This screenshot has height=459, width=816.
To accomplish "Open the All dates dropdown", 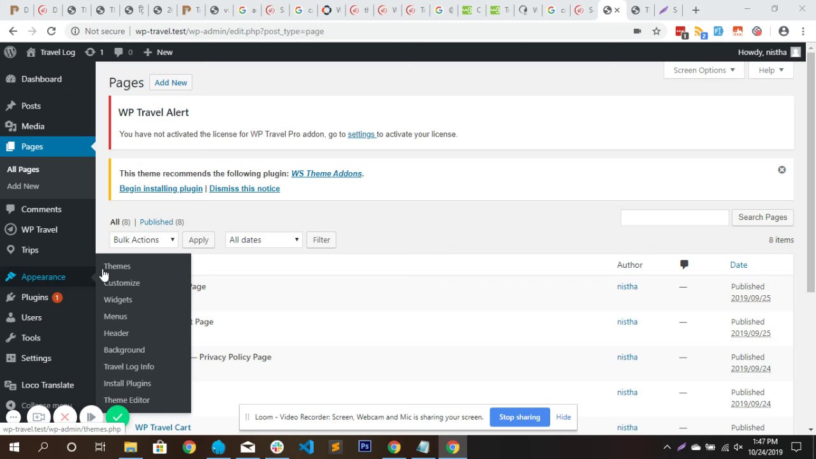I will coord(263,240).
